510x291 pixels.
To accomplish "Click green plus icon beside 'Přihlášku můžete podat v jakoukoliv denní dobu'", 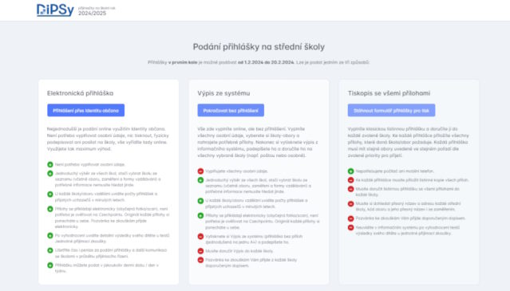I will pos(50,265).
